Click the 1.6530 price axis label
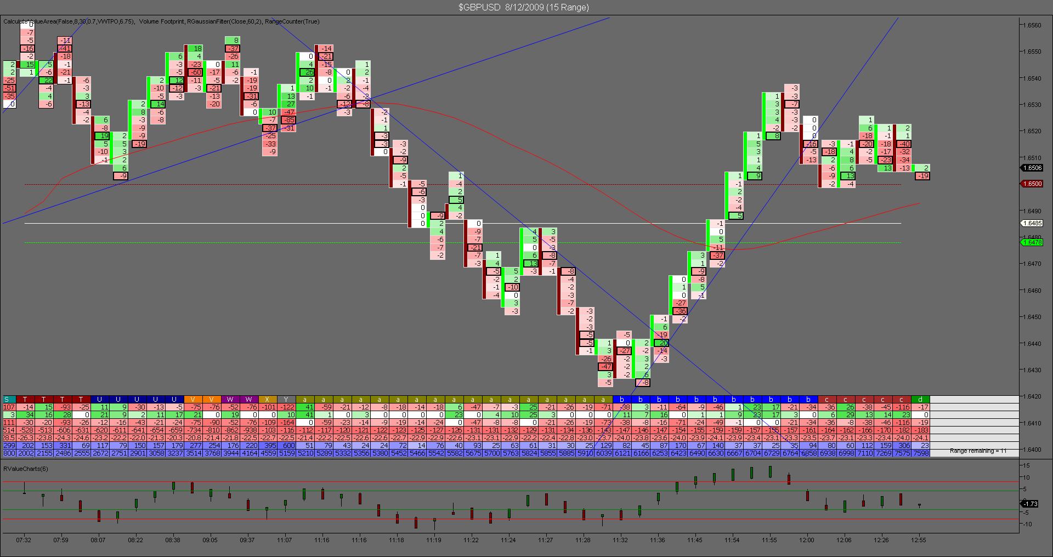This screenshot has height=557, width=1053. click(x=1033, y=105)
